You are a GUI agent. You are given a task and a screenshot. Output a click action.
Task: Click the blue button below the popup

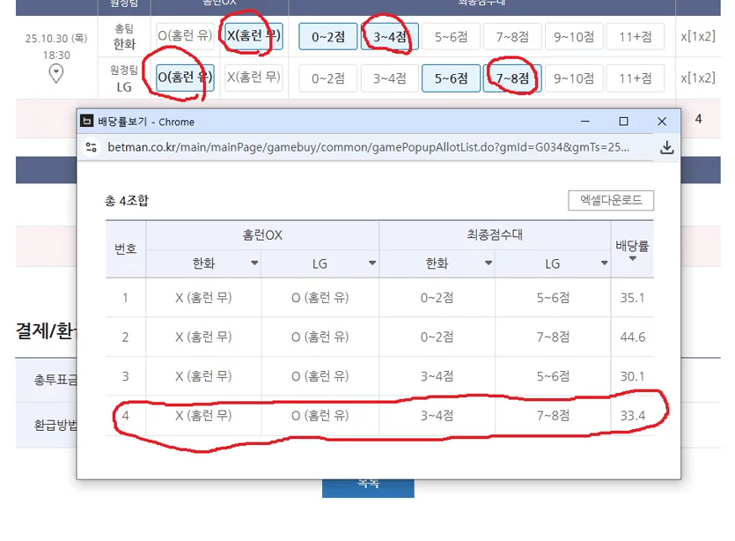pyautogui.click(x=368, y=488)
